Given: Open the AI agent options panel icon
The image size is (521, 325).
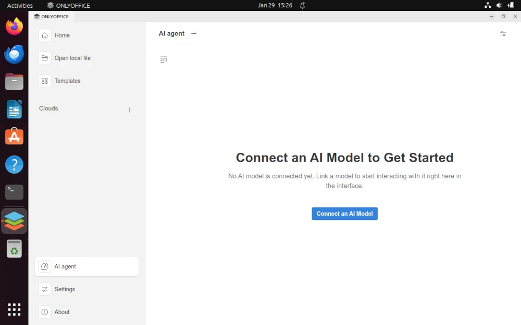Looking at the screenshot, I should coord(503,33).
